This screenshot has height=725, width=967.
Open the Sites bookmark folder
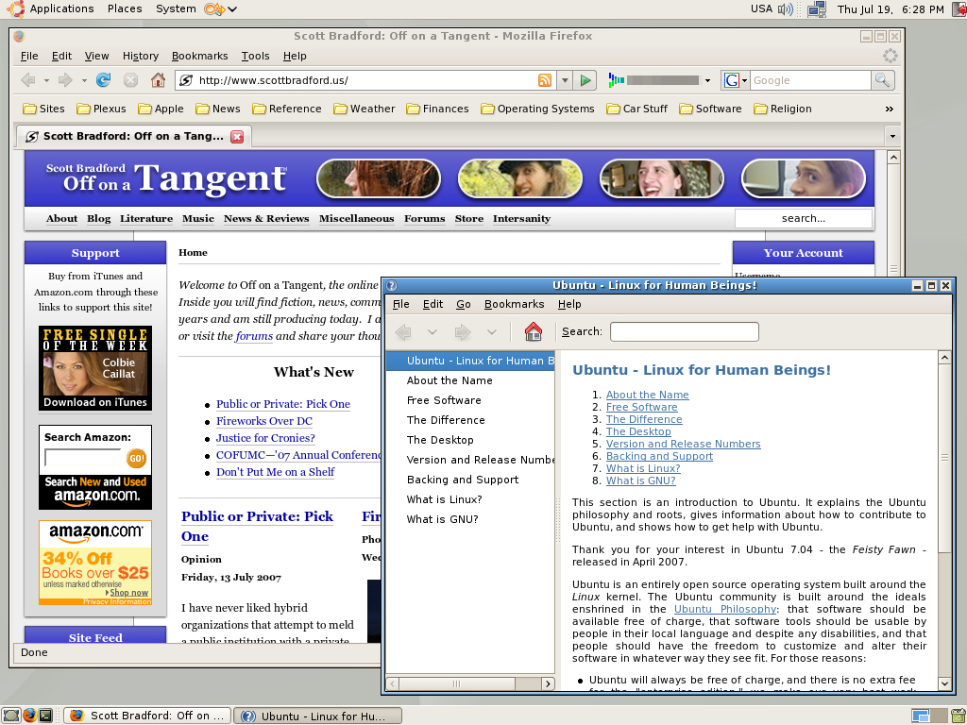coord(43,109)
